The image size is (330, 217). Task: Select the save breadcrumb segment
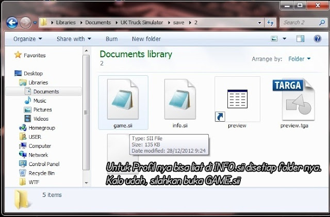179,23
